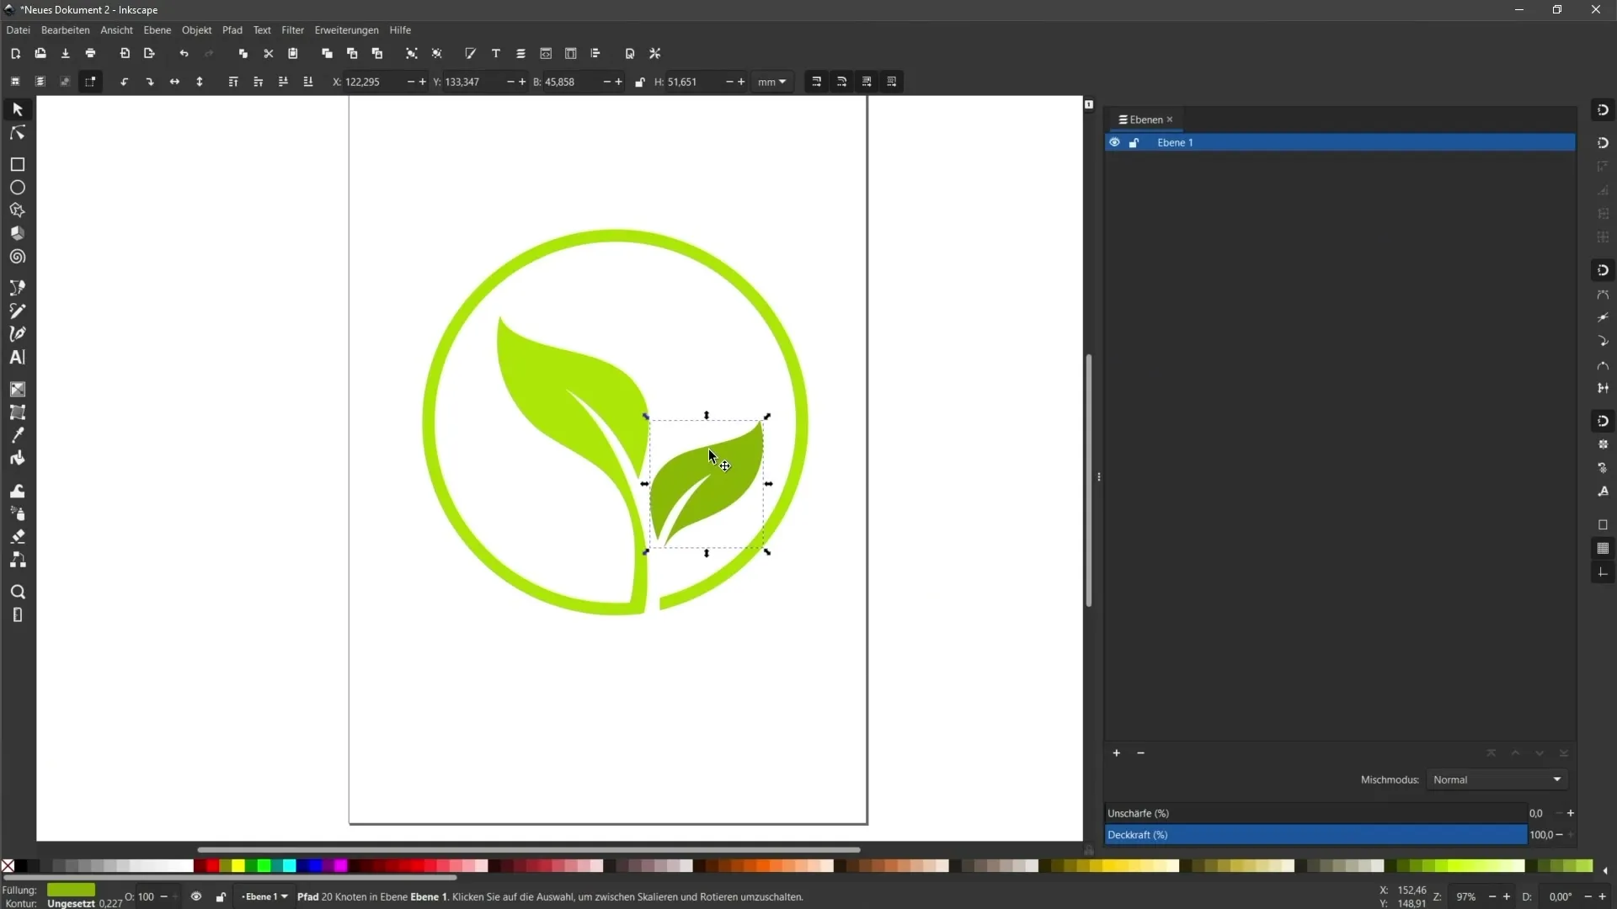The height and width of the screenshot is (909, 1617).
Task: Open the Pfad menu
Action: [x=233, y=30]
